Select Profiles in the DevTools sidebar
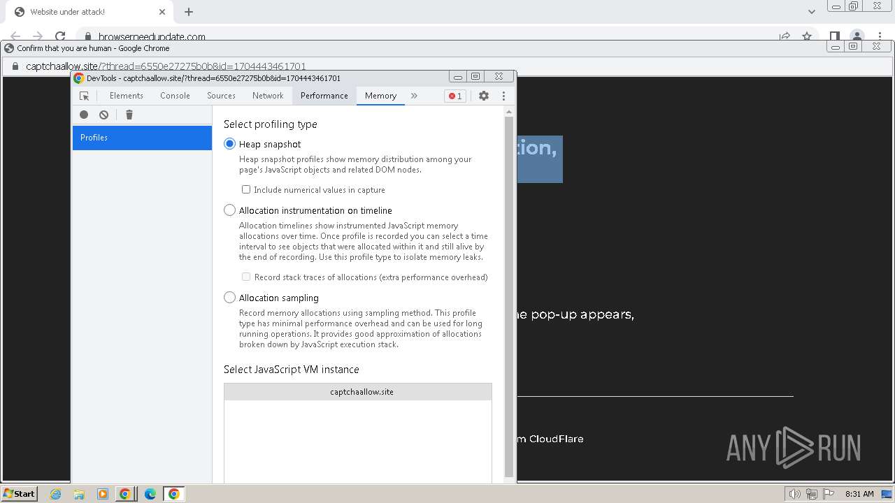Image resolution: width=895 pixels, height=503 pixels. 142,138
